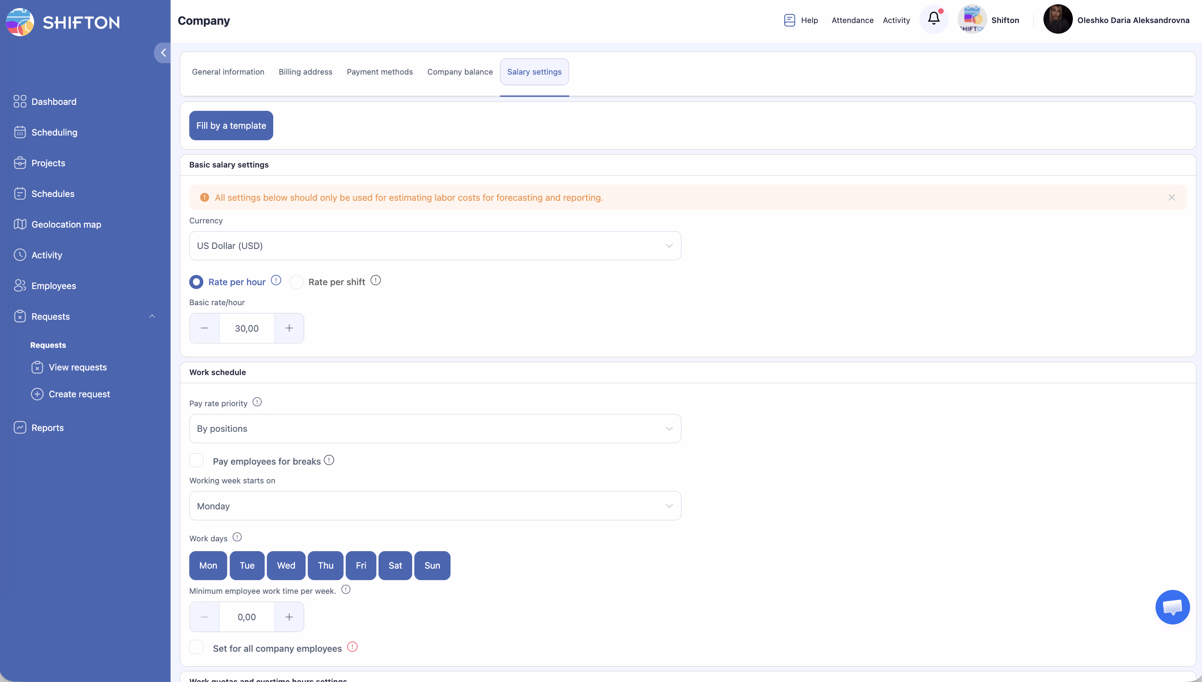Toggle the Sat work day button
Screen dimensions: 1202x682
pos(395,565)
